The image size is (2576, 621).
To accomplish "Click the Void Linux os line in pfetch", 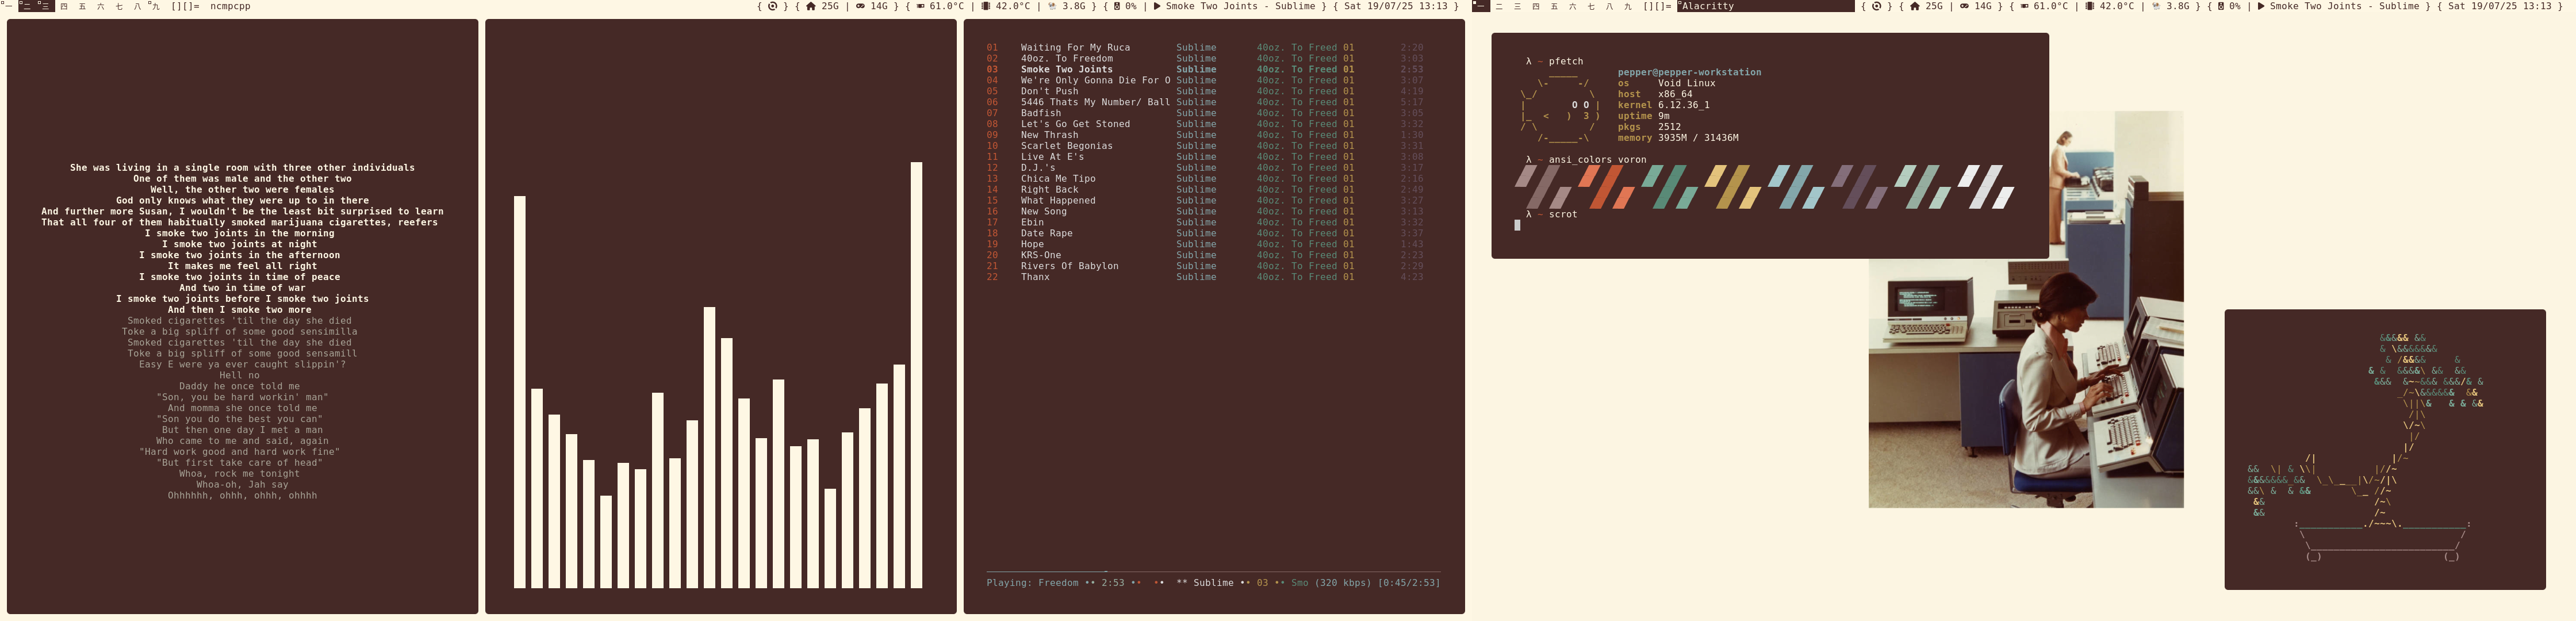I will coord(1667,83).
